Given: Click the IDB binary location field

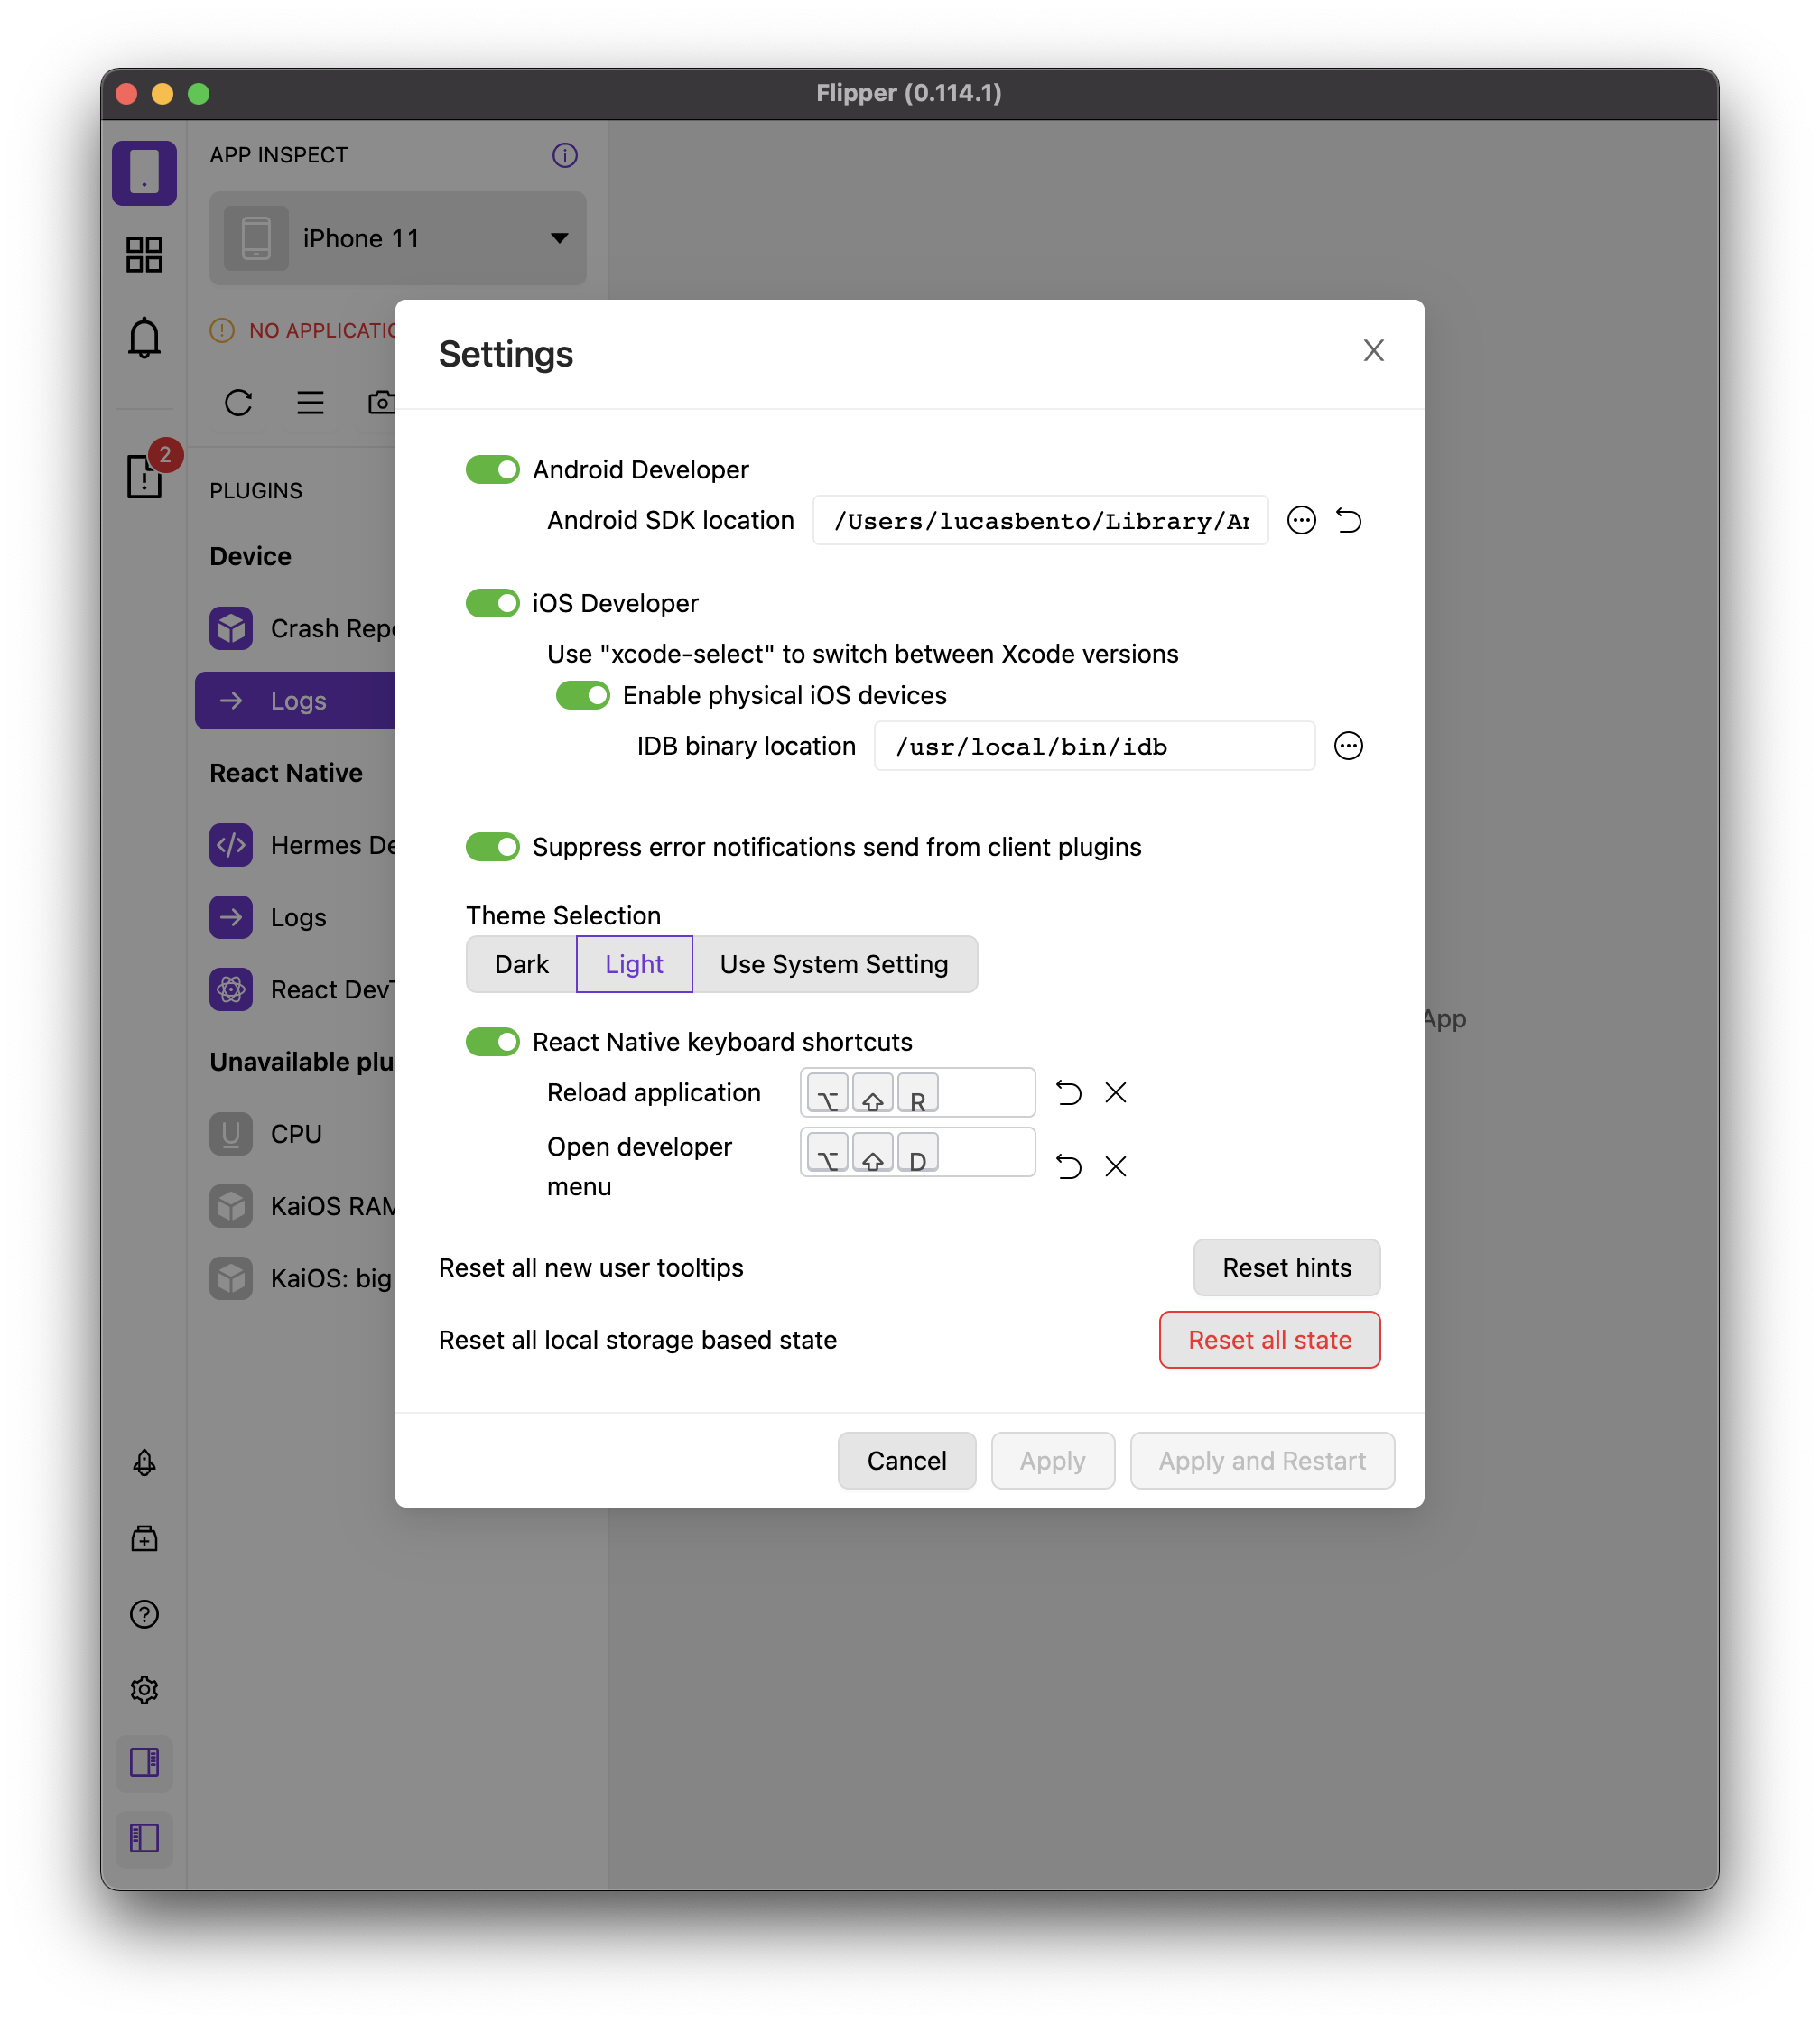Looking at the screenshot, I should click(x=1094, y=746).
